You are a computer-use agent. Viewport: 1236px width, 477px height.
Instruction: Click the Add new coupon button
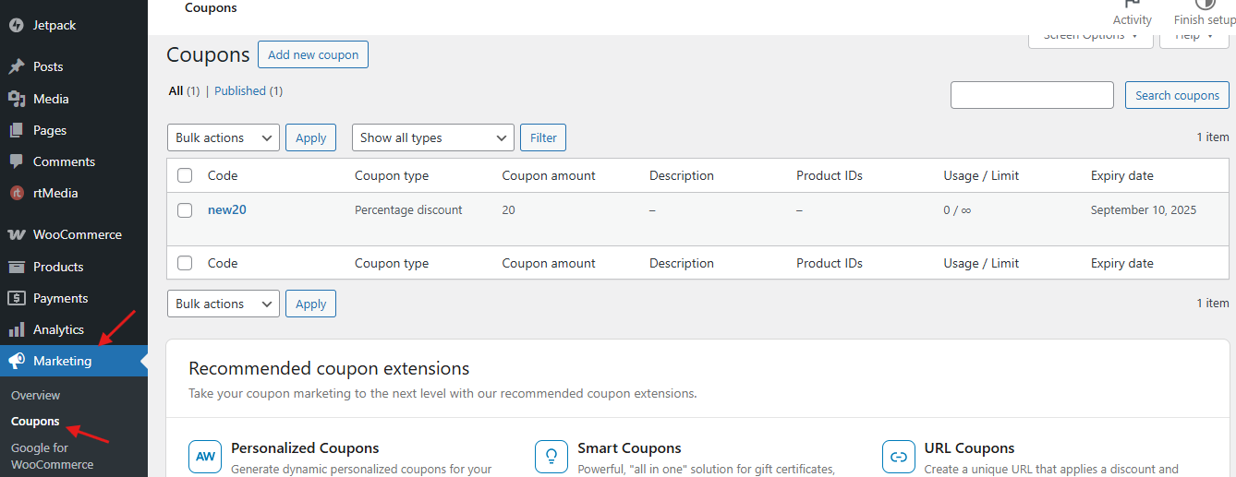click(x=313, y=54)
